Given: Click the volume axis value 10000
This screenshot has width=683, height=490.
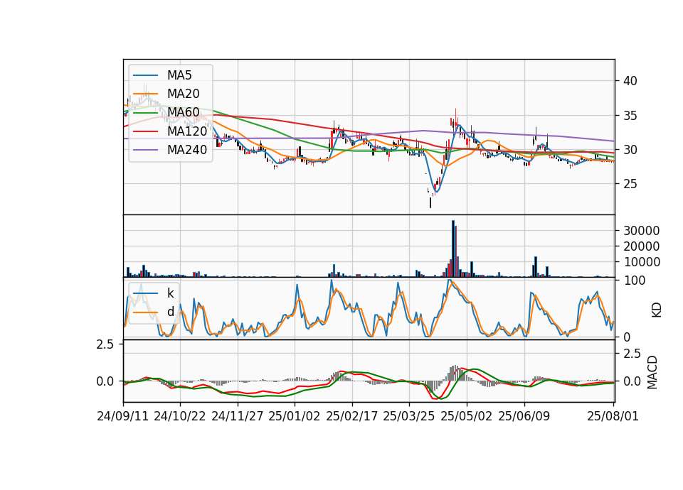Looking at the screenshot, I should 641,262.
